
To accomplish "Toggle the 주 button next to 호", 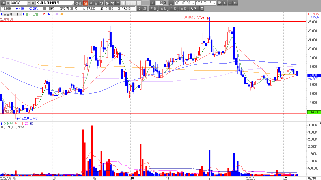I will tap(145, 9).
